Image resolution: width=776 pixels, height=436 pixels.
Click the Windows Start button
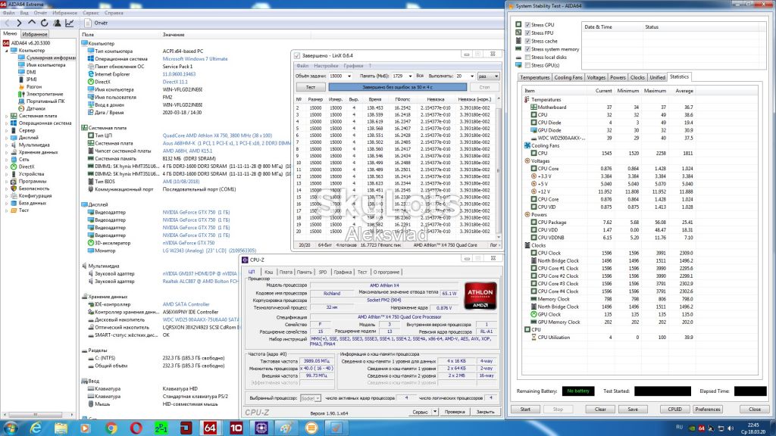pos(11,428)
